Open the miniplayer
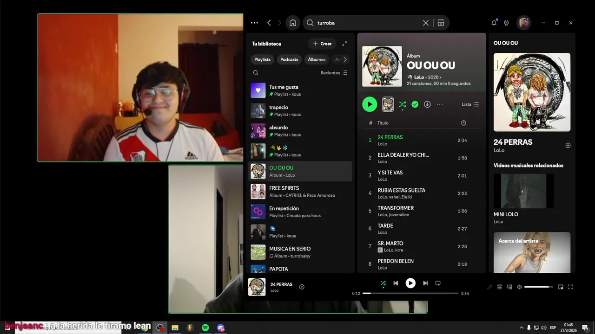Image resolution: width=595 pixels, height=334 pixels. 561,287
